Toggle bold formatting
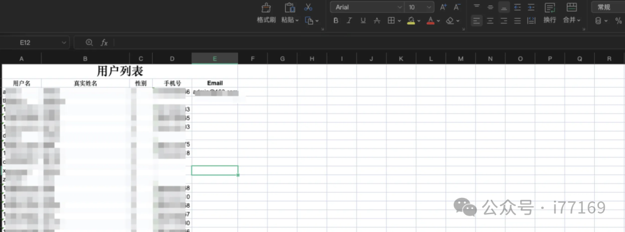The width and height of the screenshot is (625, 232). pyautogui.click(x=336, y=21)
